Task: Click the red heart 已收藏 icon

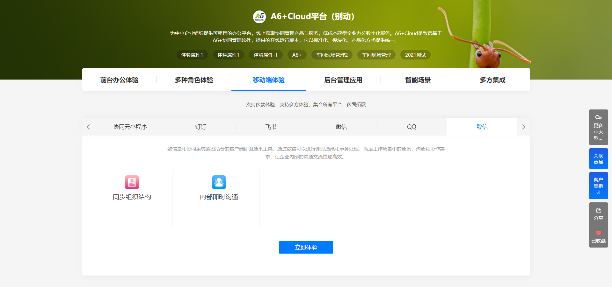Action: 598,233
